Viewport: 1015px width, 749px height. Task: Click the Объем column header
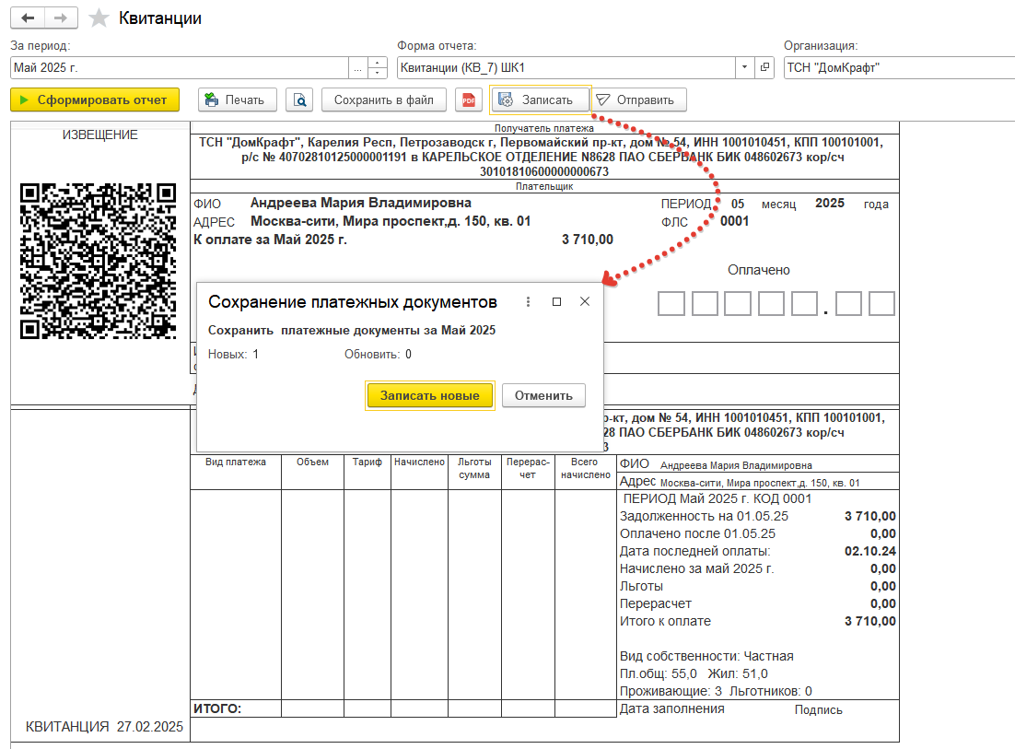pos(312,462)
